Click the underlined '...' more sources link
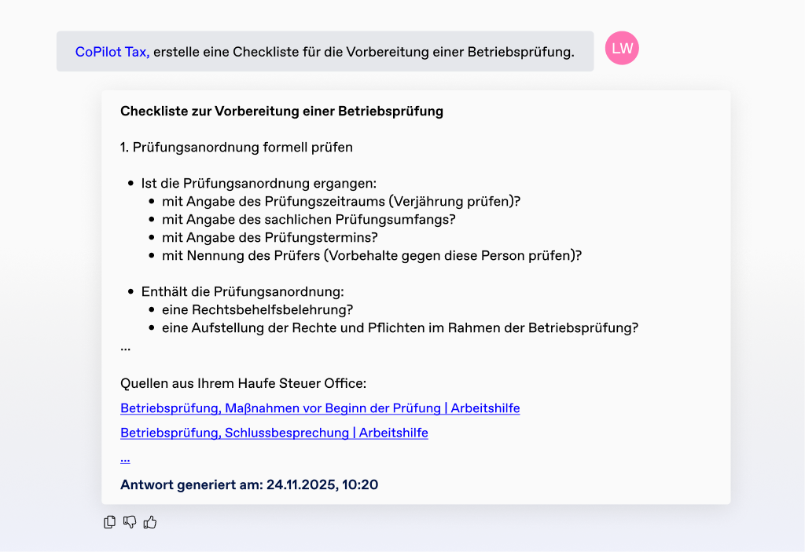Viewport: 805px width, 552px height. (x=125, y=458)
